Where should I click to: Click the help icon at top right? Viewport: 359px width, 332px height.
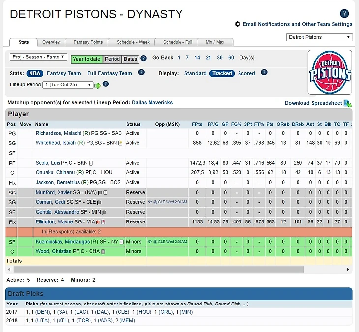(344, 14)
